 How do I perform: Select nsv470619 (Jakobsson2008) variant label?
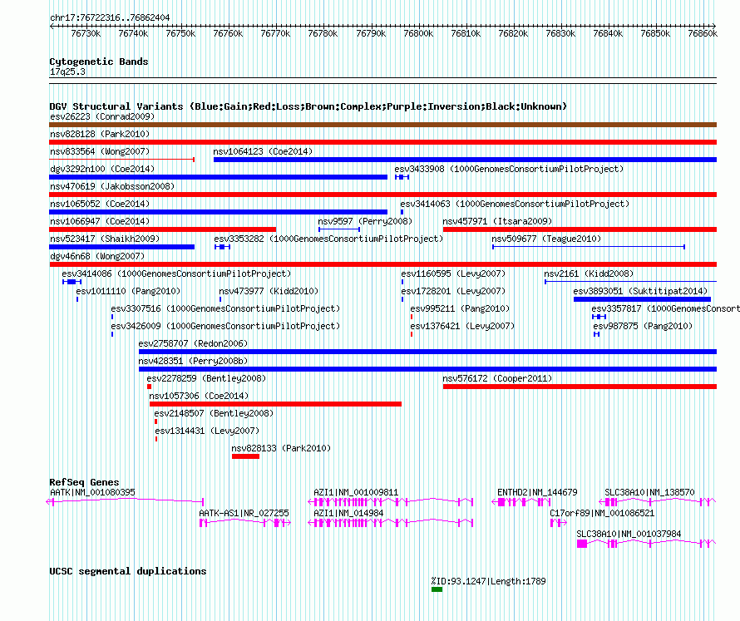(112, 186)
